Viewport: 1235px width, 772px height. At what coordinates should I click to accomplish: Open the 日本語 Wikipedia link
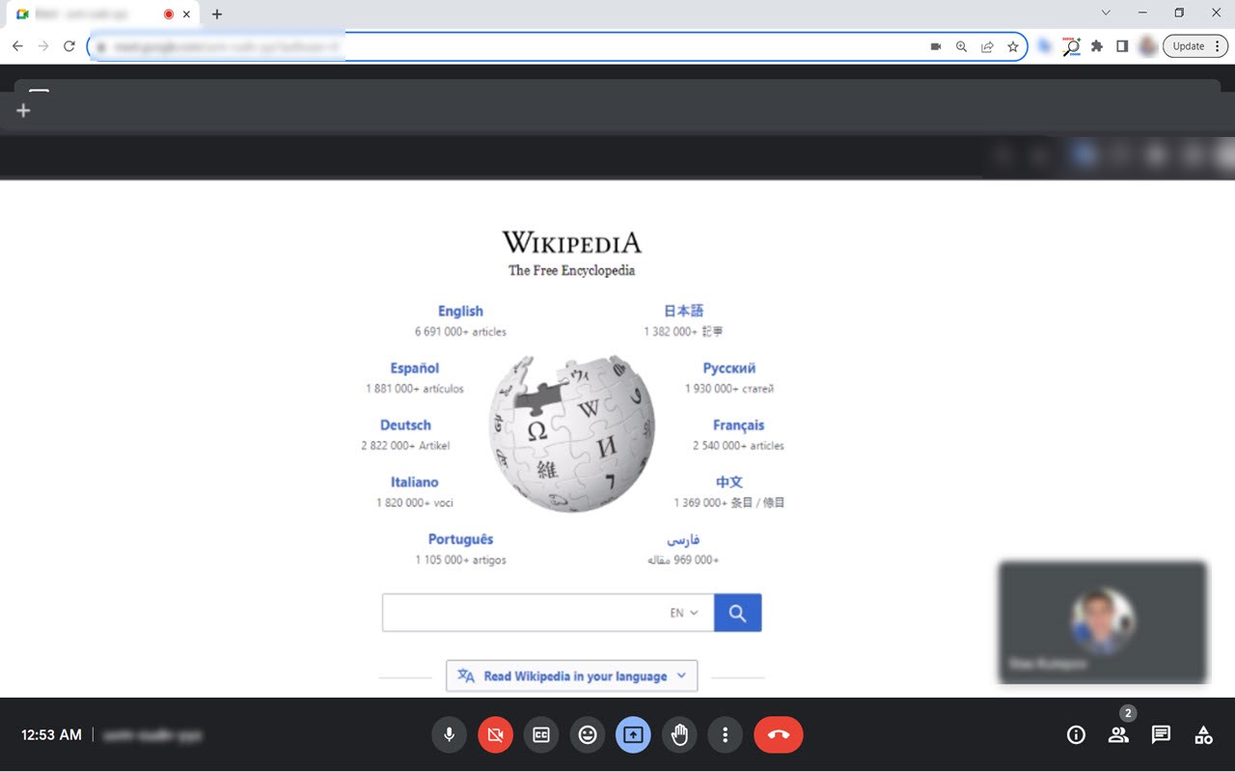pos(683,311)
